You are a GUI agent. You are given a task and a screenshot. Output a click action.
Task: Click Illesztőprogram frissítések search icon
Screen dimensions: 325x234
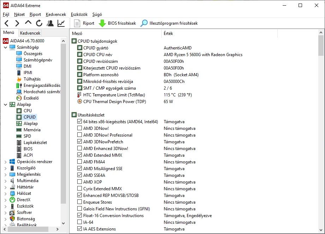point(144,23)
